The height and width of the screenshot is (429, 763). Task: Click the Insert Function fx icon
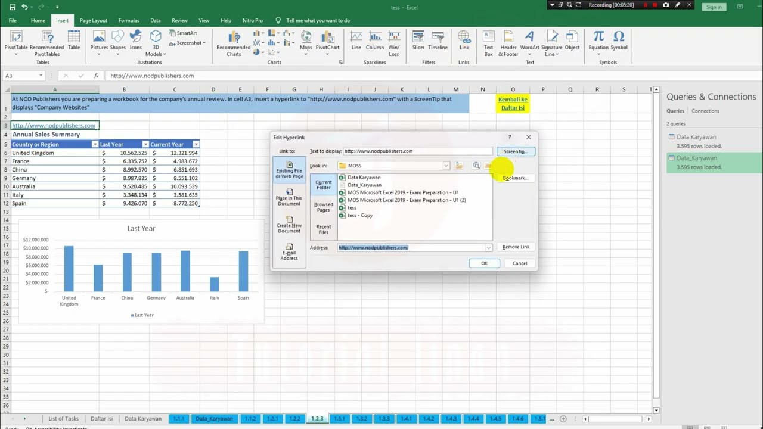coord(96,76)
